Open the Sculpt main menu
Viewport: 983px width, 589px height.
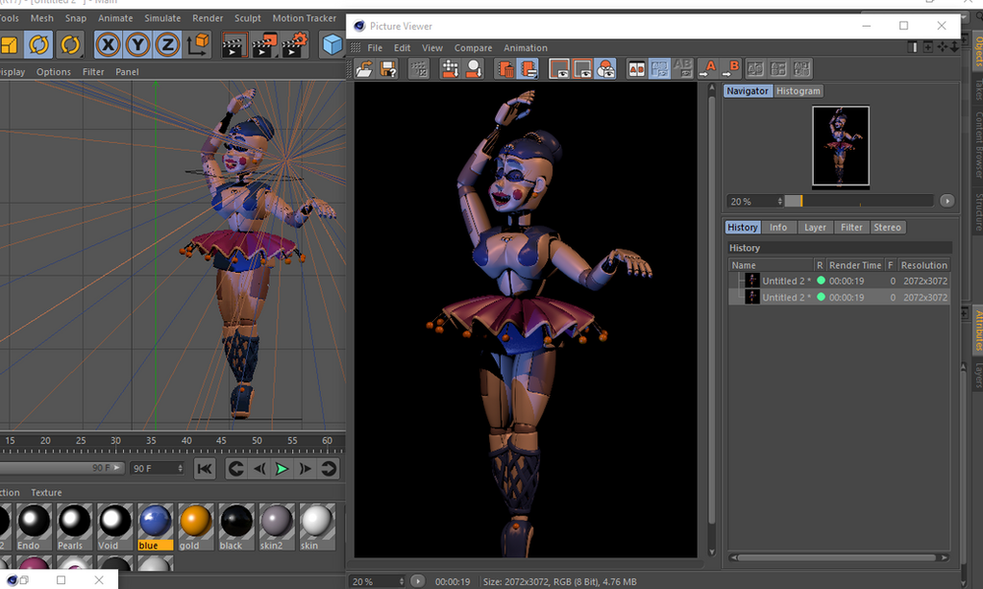point(248,18)
